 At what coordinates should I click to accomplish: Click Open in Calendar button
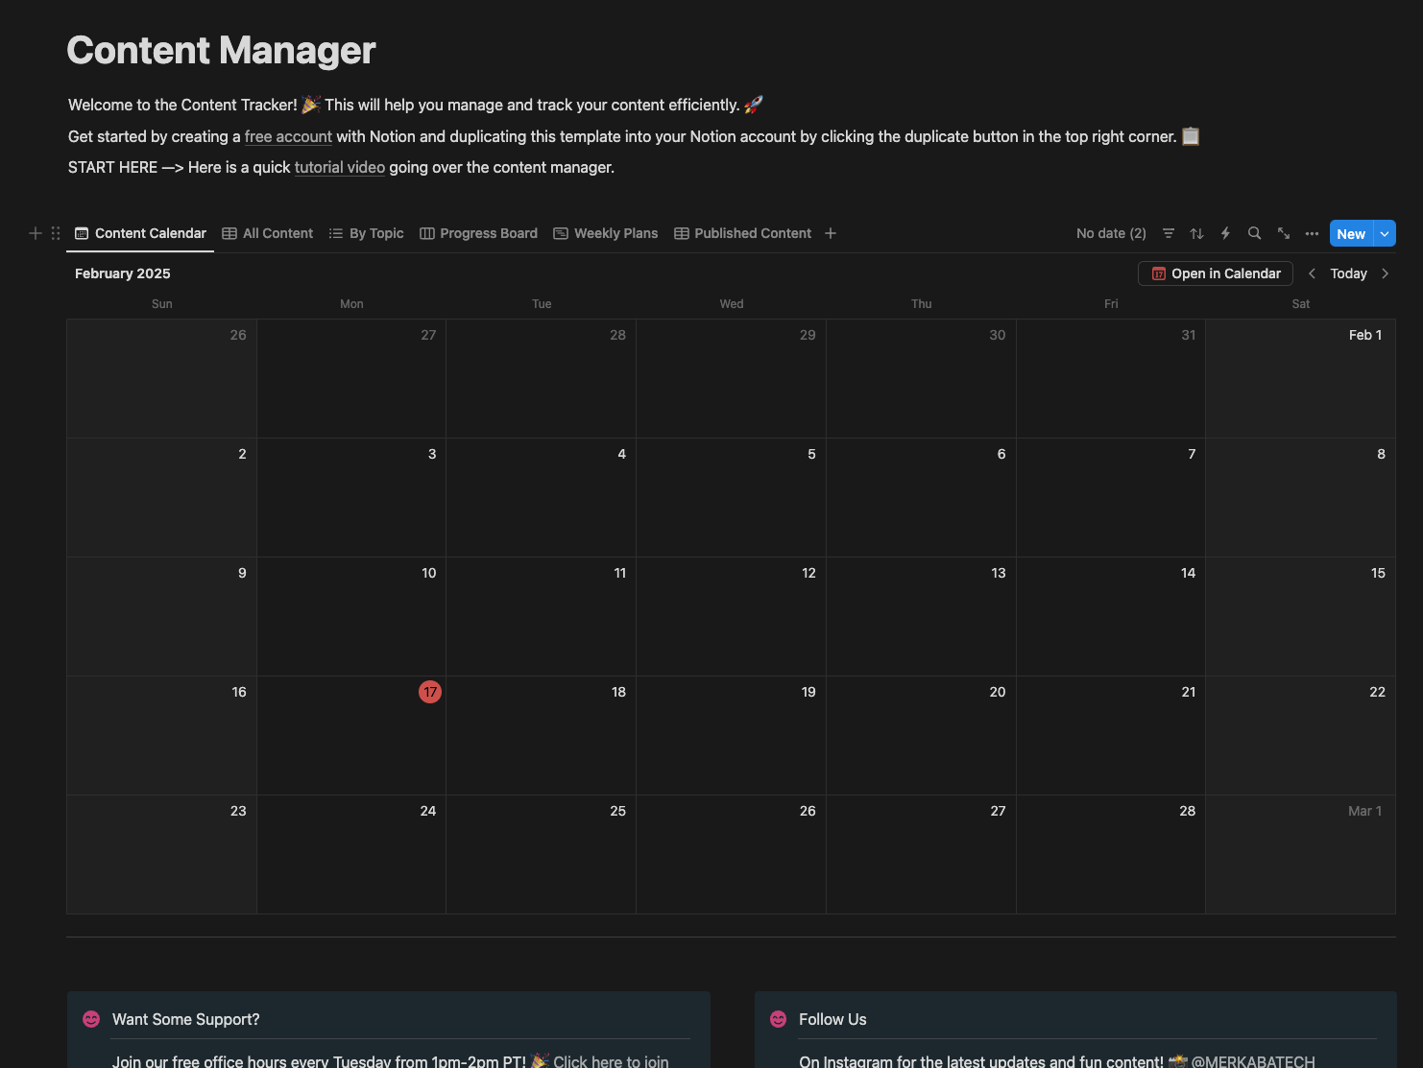coord(1216,273)
